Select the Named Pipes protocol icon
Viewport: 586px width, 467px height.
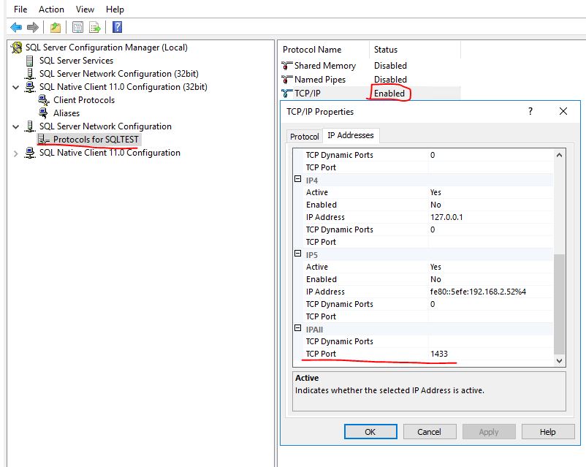click(286, 80)
